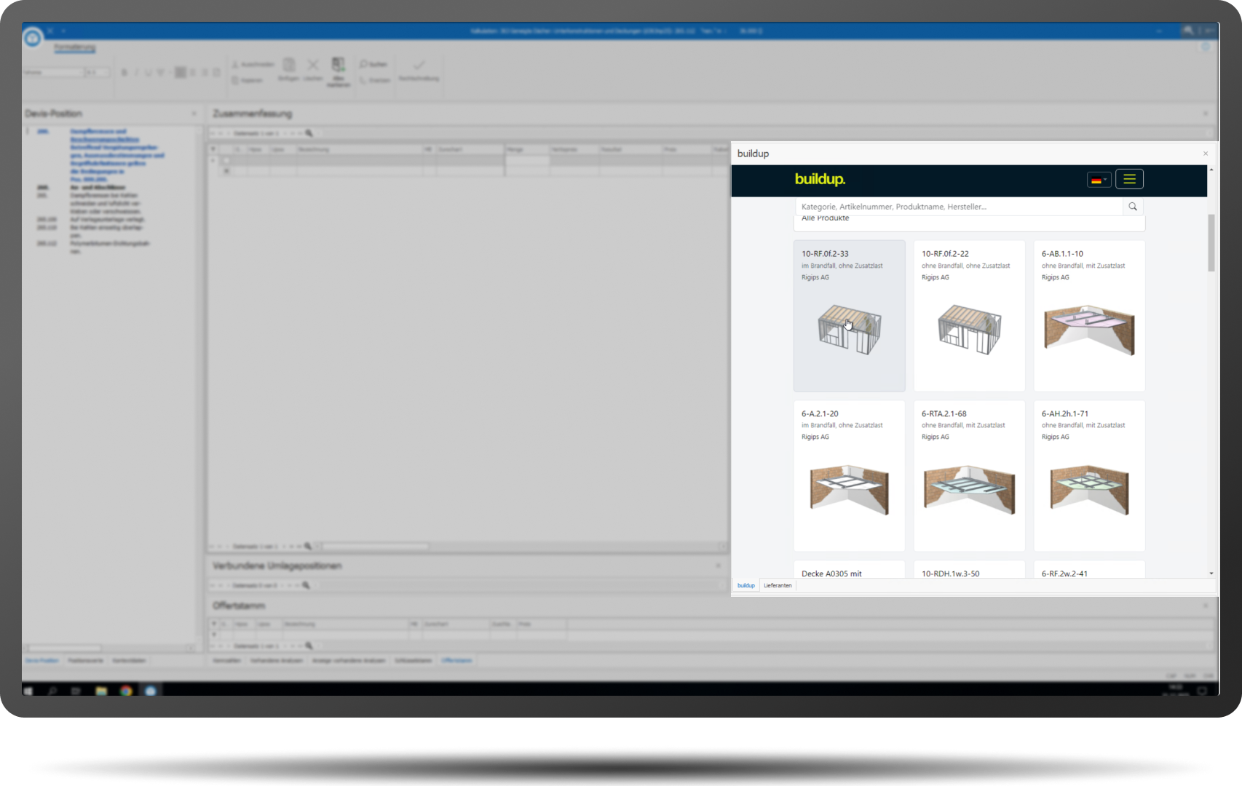Open the buildup hamburger menu
This screenshot has height=786, width=1242.
[x=1129, y=179]
